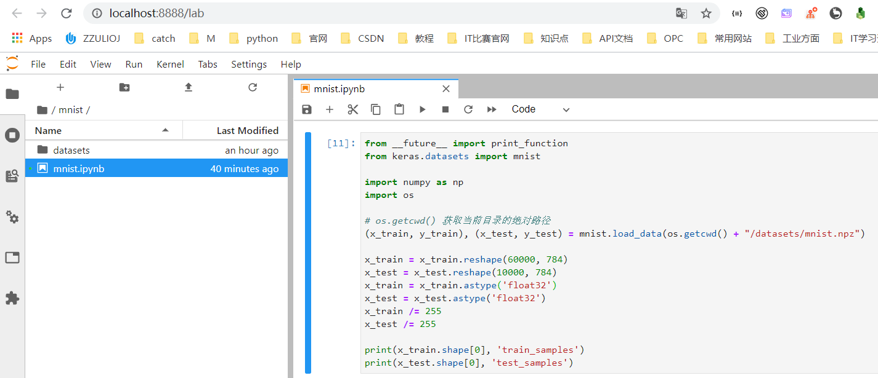Select mnist.ipynb in the file list
The width and height of the screenshot is (878, 378).
156,168
